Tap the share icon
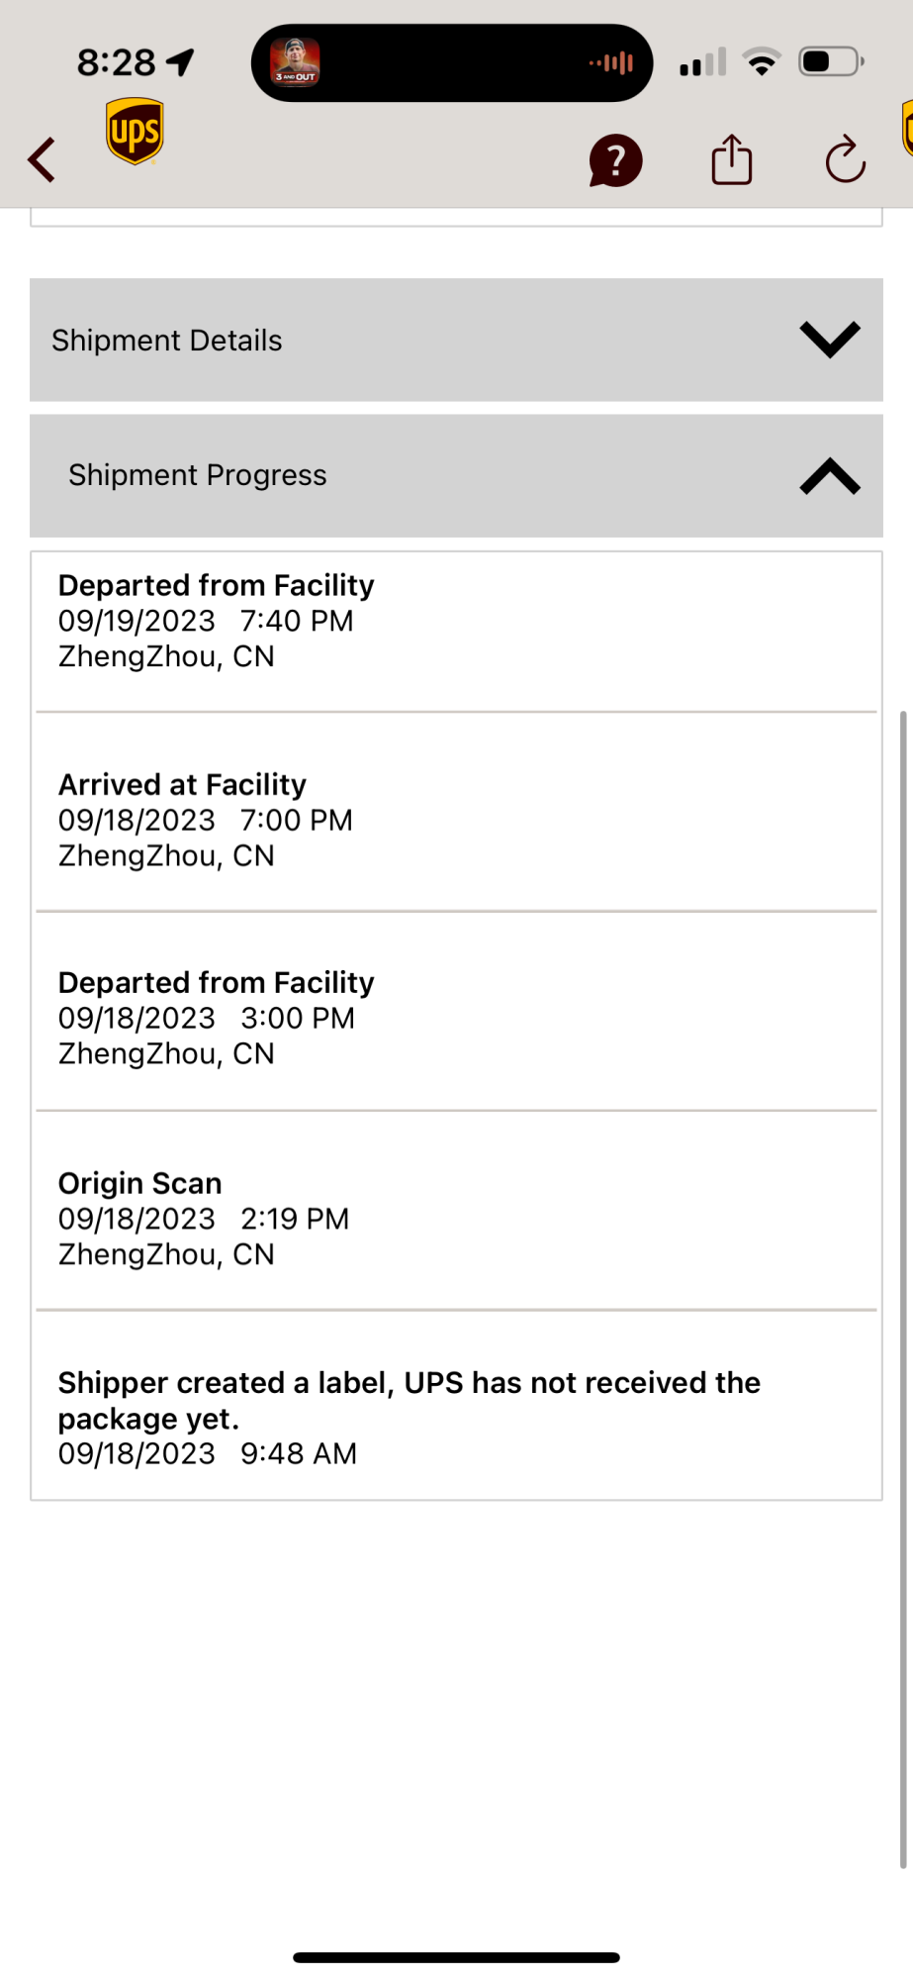Screen dimensions: 913x1980 click(732, 159)
